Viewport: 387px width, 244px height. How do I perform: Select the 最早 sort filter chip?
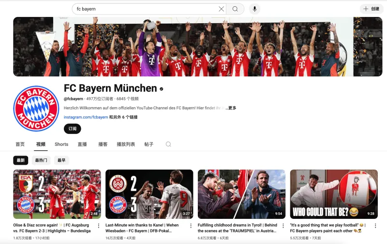coord(61,160)
